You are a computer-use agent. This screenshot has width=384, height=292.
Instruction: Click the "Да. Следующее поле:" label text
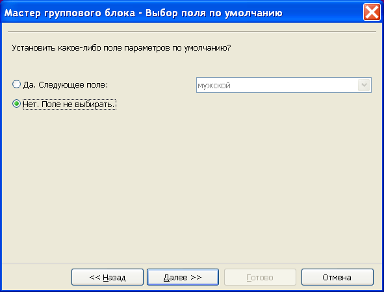[x=66, y=85]
